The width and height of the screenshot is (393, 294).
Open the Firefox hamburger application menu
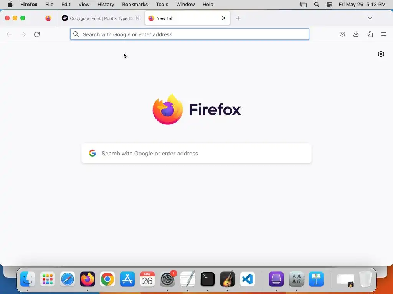[384, 34]
